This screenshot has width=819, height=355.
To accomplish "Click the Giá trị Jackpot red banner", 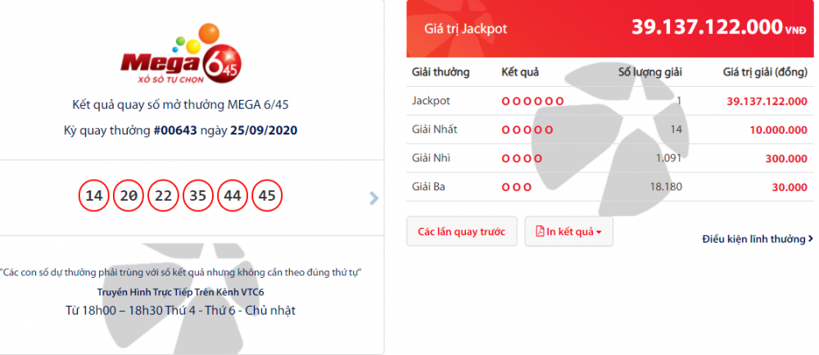I will tap(610, 28).
